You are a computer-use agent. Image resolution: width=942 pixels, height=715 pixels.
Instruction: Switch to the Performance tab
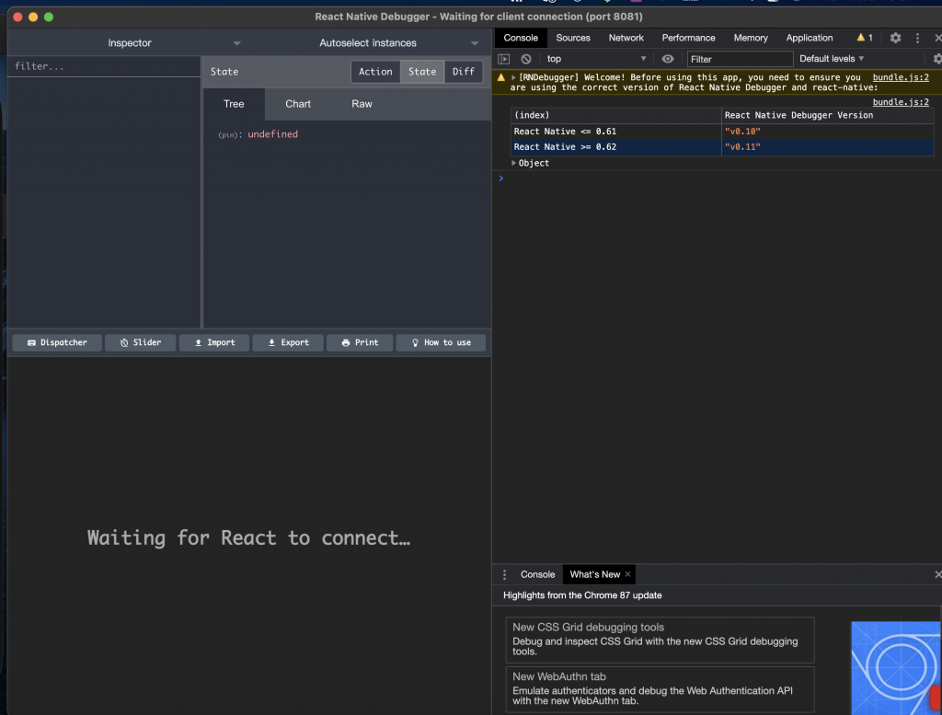(688, 38)
